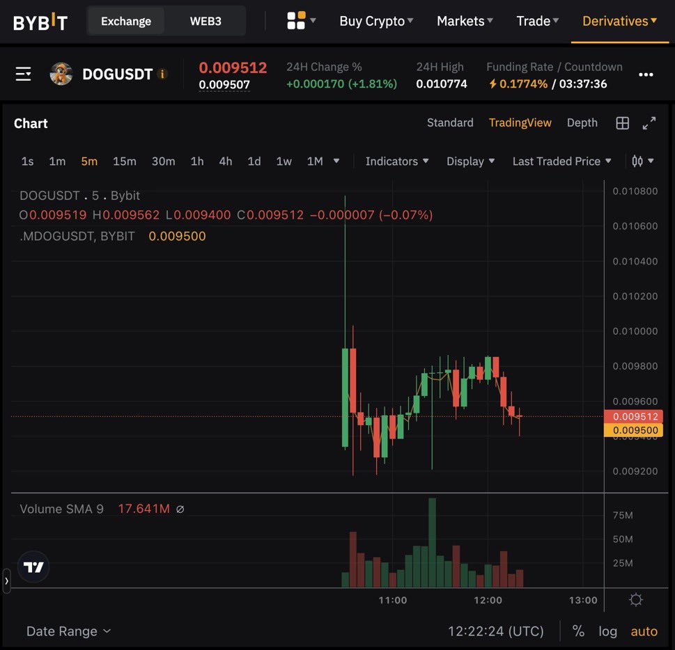Click the .MDOGUSDT, BYBIT legend
Image resolution: width=675 pixels, height=650 pixels.
[77, 236]
